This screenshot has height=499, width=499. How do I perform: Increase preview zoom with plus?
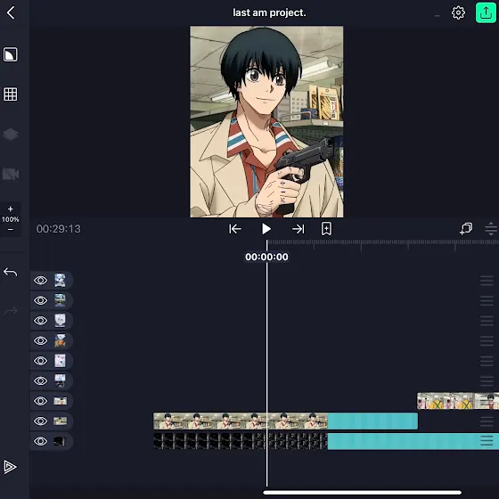click(x=11, y=209)
